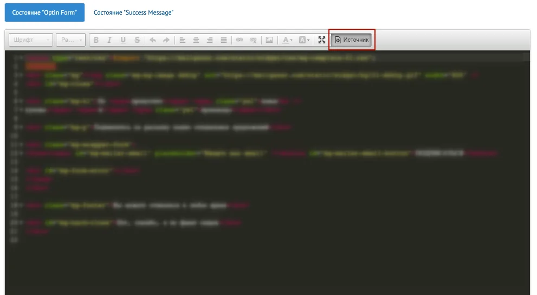Screen dimensions: 537x295
Task: Align text to the right
Action: [x=210, y=40]
